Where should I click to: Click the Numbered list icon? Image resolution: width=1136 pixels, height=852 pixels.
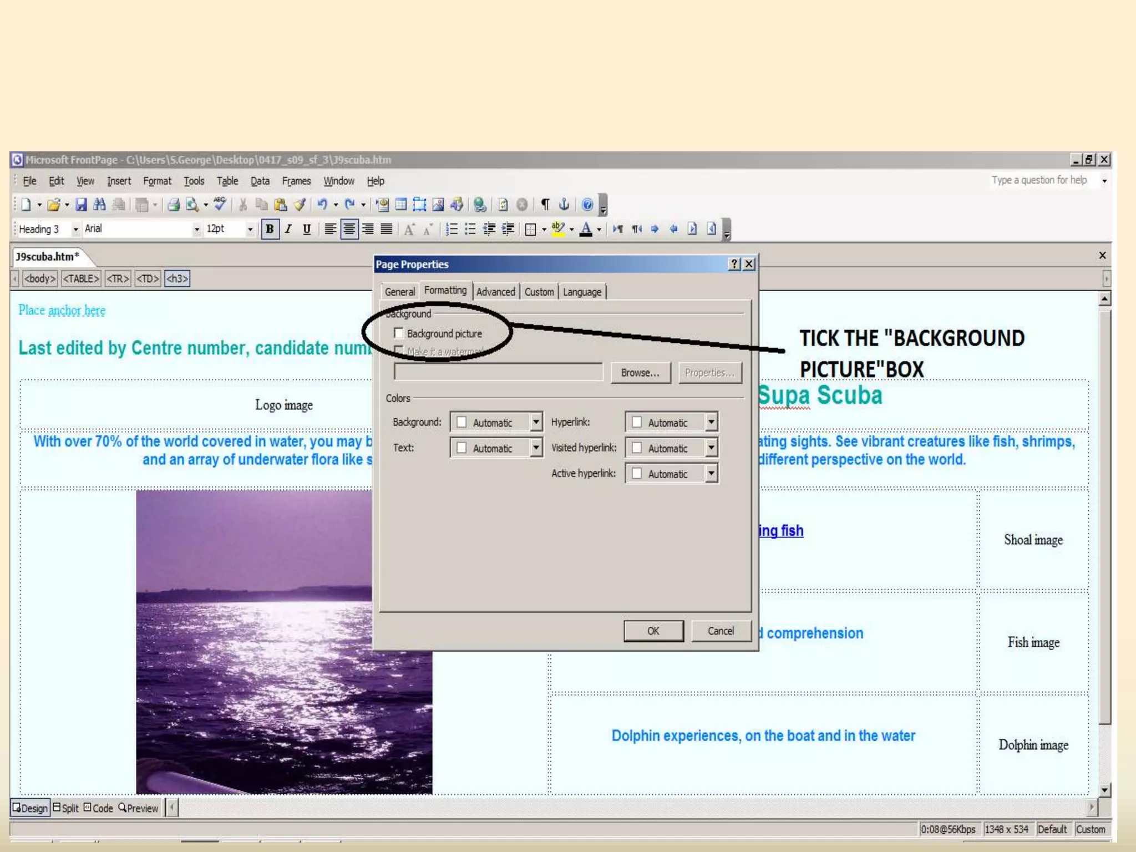click(x=452, y=229)
